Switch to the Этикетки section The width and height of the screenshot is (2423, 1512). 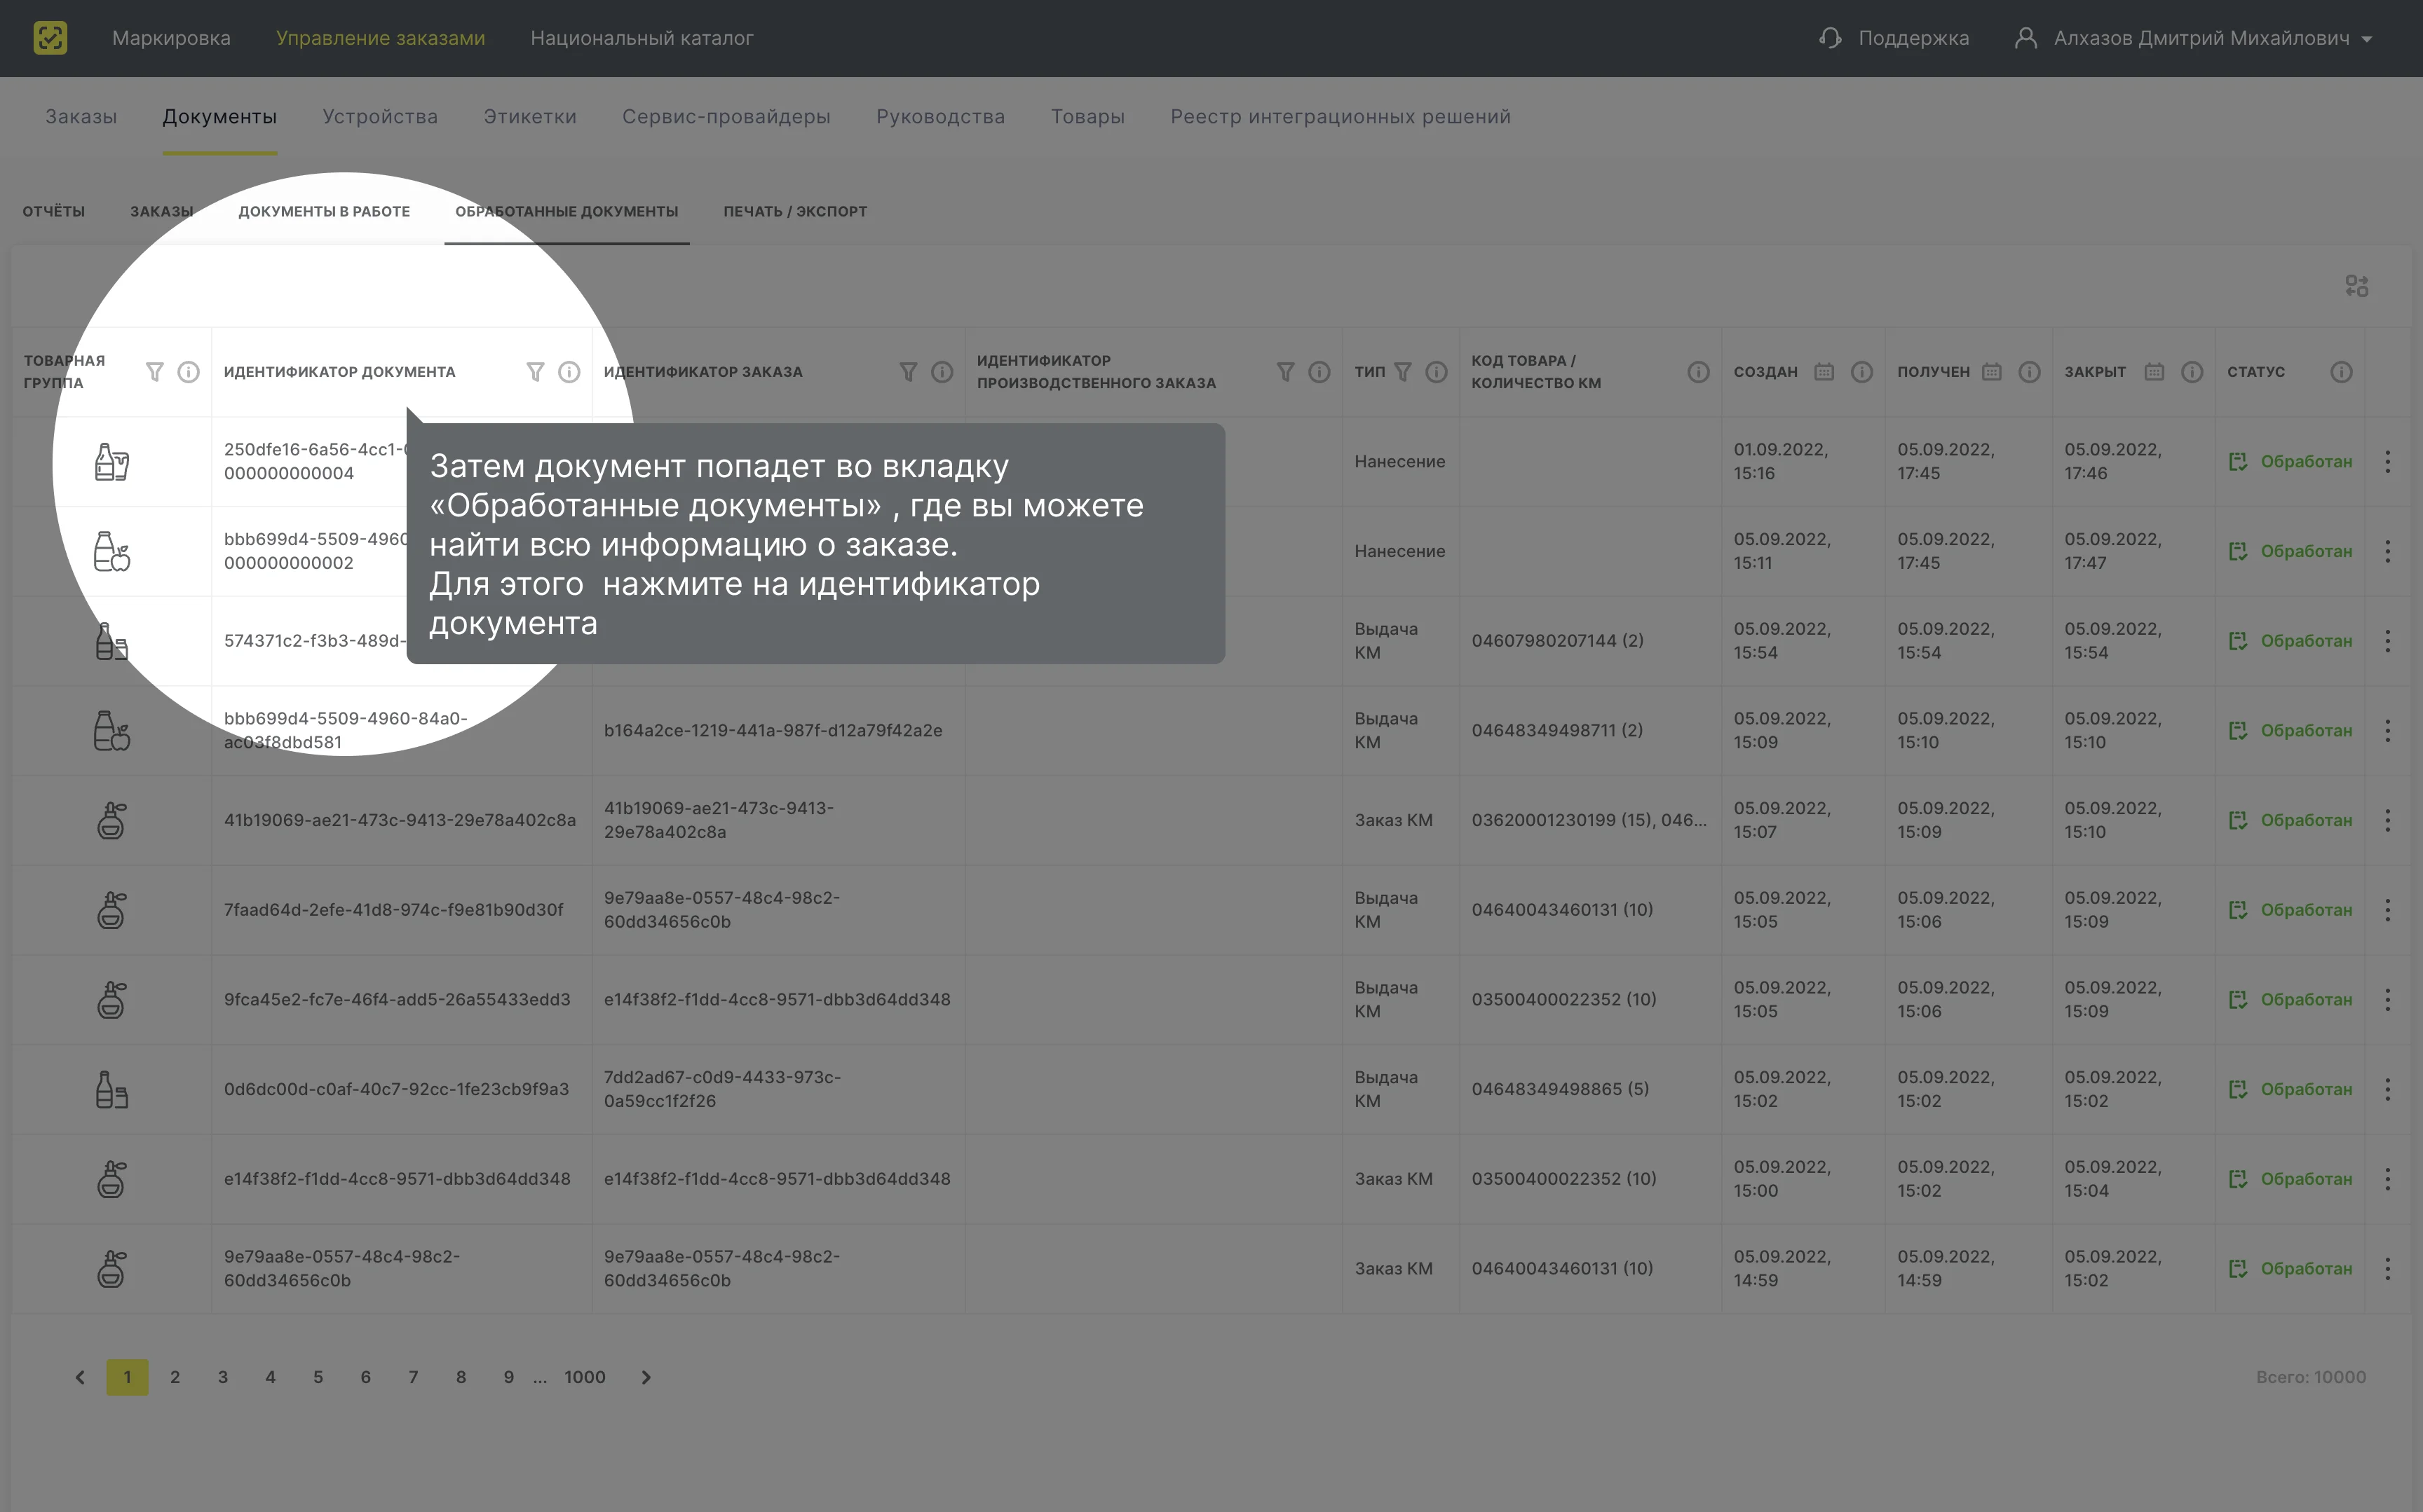coord(530,117)
